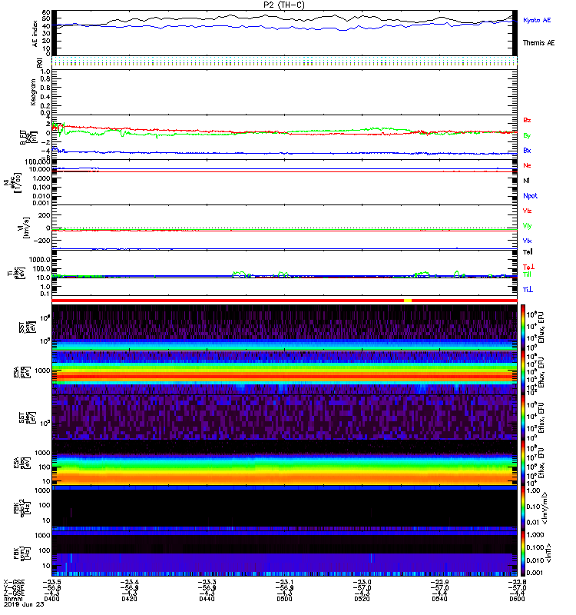Click the AE index axis label
576x615 pixels.
pos(35,33)
